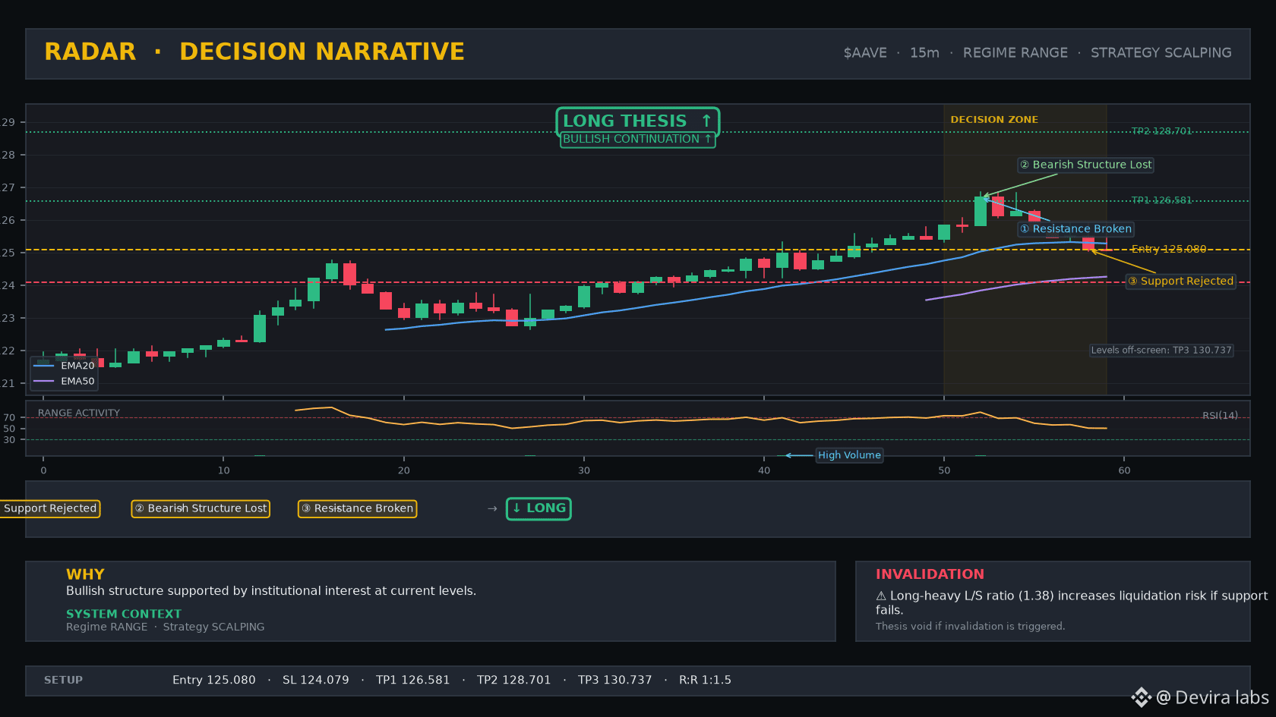Click the Bearish Structure Lost step chip
The height and width of the screenshot is (717, 1276).
point(201,508)
